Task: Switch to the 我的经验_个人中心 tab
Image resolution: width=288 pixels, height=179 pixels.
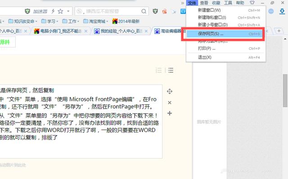Action: click(121, 31)
